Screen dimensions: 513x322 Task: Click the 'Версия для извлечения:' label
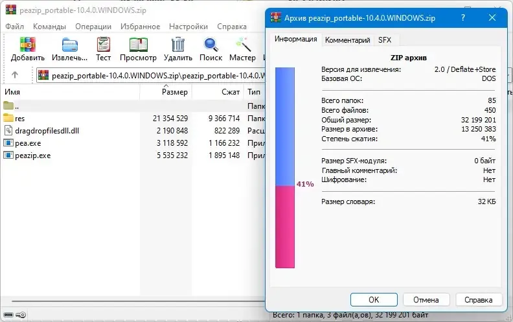tap(361, 69)
